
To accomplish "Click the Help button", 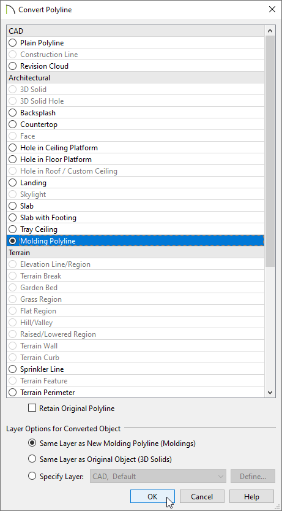I will tap(251, 496).
